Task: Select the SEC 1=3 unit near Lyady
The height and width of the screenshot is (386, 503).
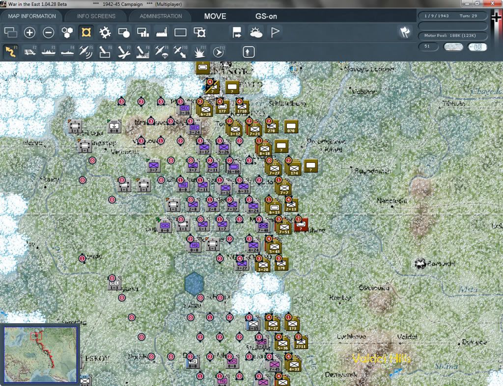Action: tap(114, 284)
